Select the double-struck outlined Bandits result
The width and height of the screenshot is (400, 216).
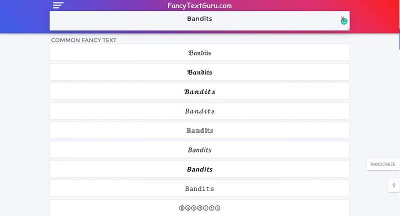click(199, 130)
